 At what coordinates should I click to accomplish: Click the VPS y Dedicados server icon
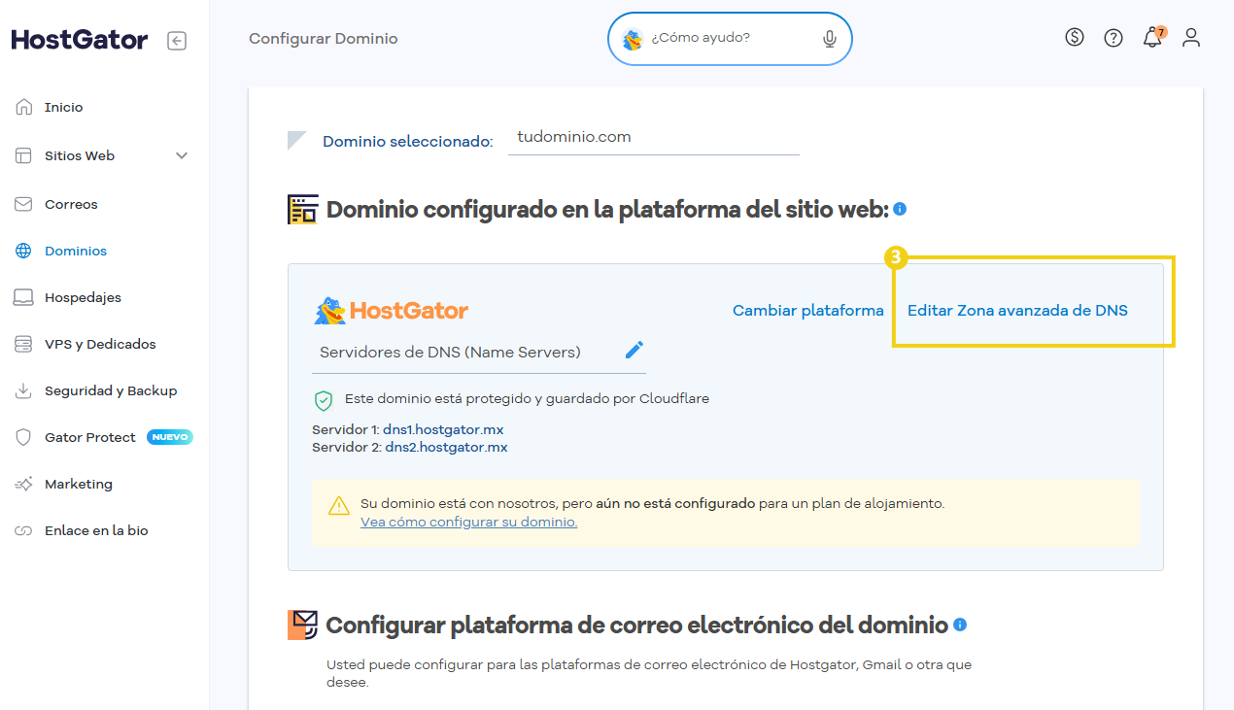point(24,344)
